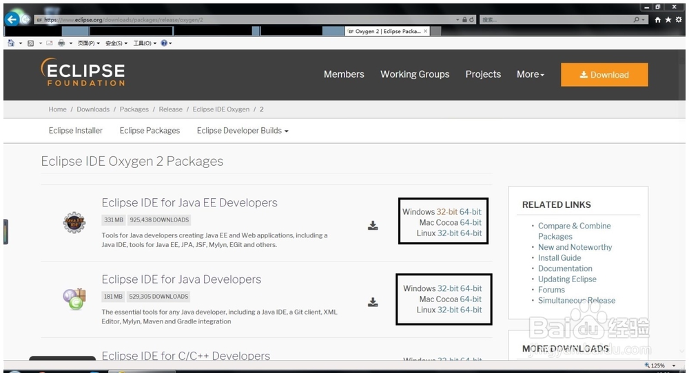Click the orange Download button
The height and width of the screenshot is (373, 689).
coord(604,74)
